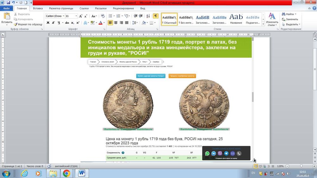The image size is (317, 178).
Task: Switch to Вид tab
Action: [143, 8]
